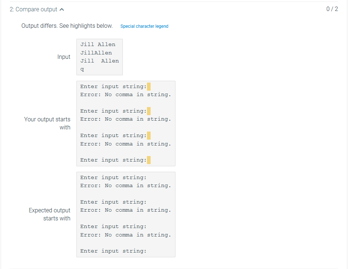
Task: Click the highlighted space after third prompt
Action: (149, 135)
